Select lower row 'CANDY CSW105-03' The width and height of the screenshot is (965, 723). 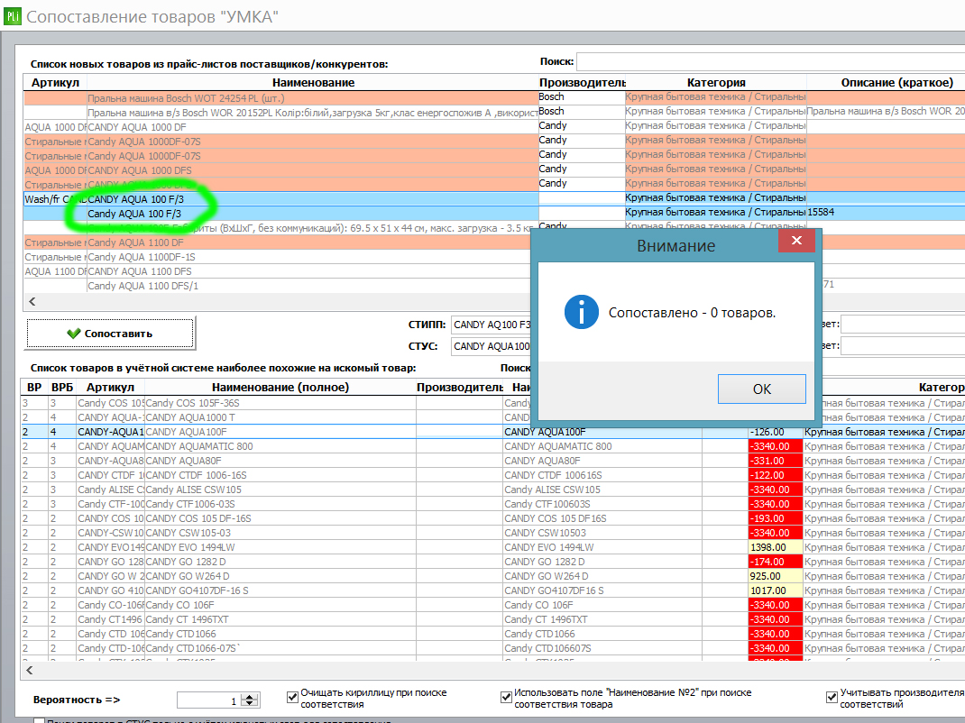[x=280, y=533]
